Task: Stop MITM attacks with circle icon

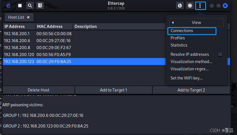Action: 190,6
